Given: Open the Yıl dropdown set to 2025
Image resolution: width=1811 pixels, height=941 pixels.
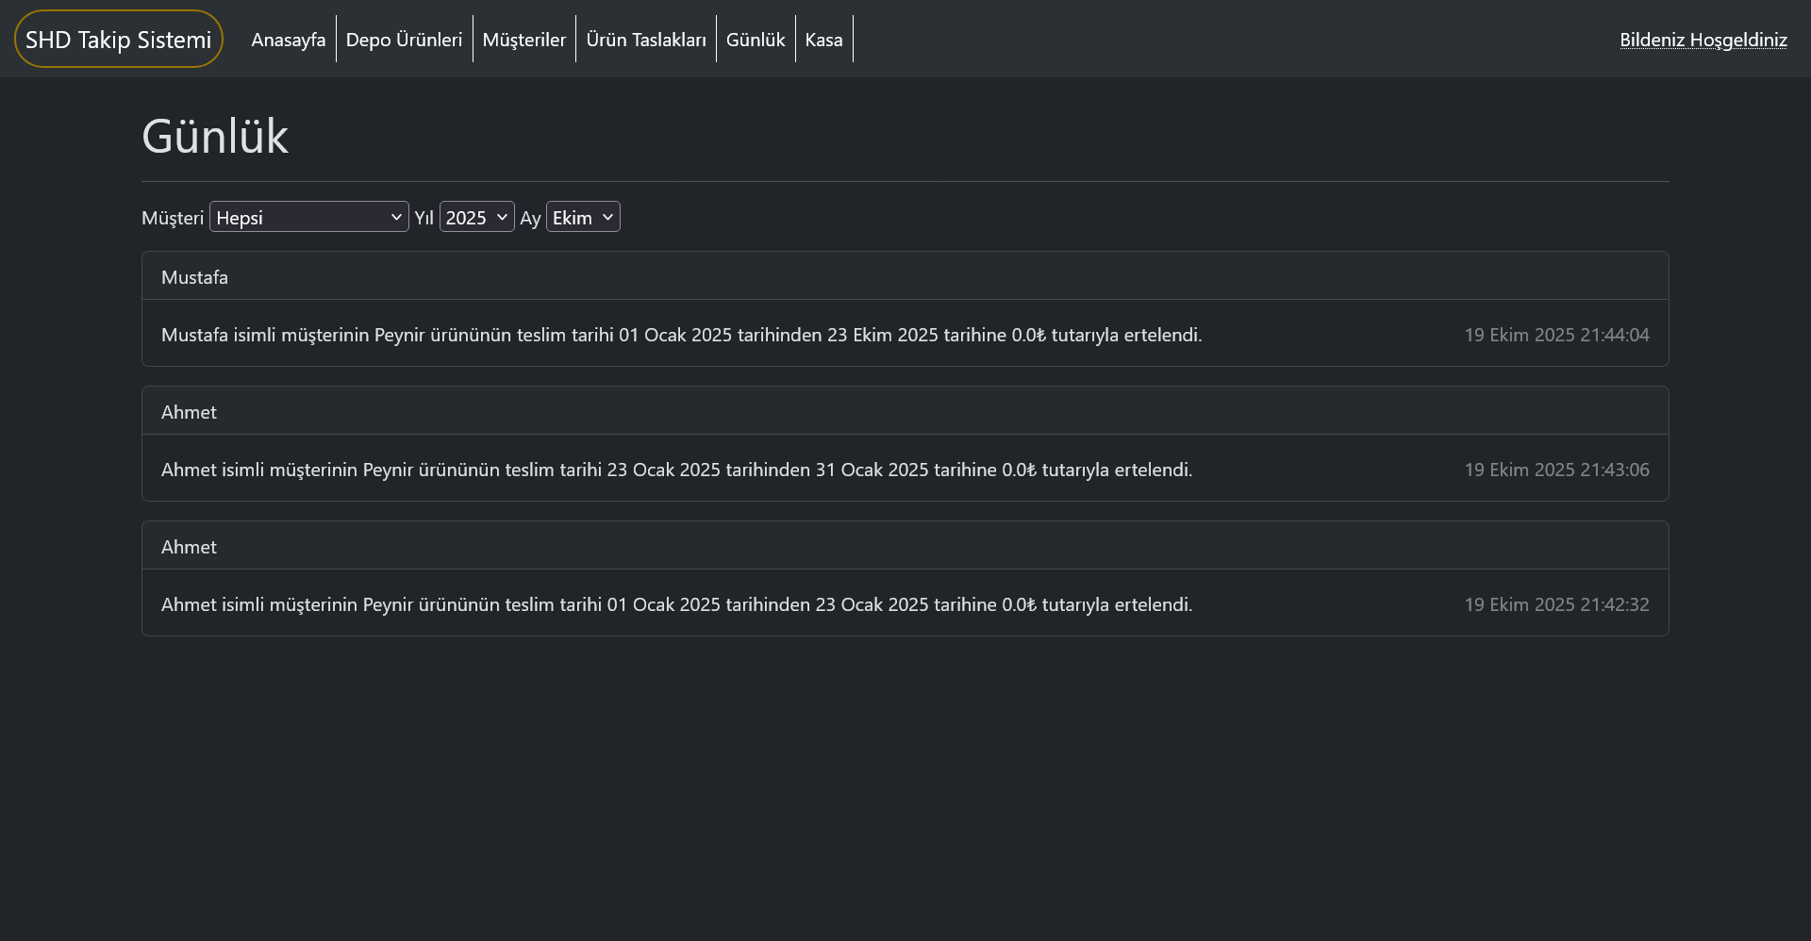Looking at the screenshot, I should (x=476, y=217).
